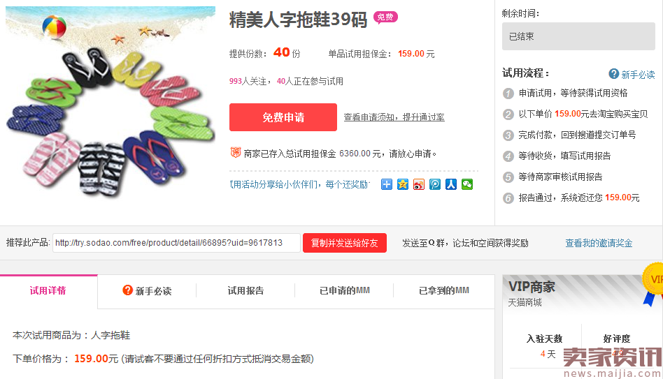Viewport: 663px width, 379px height.
Task: Click the red 免费申请 button
Action: pyautogui.click(x=283, y=117)
